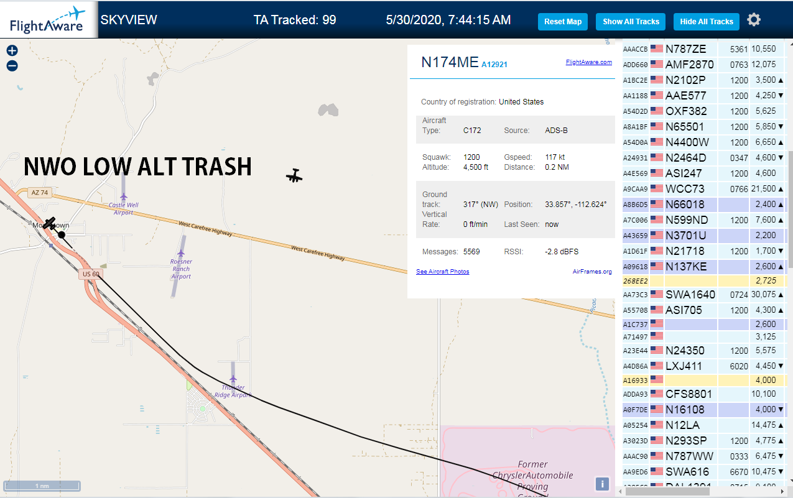Click Hide All Tracks button
Image resolution: width=793 pixels, height=498 pixels.
(x=707, y=21)
